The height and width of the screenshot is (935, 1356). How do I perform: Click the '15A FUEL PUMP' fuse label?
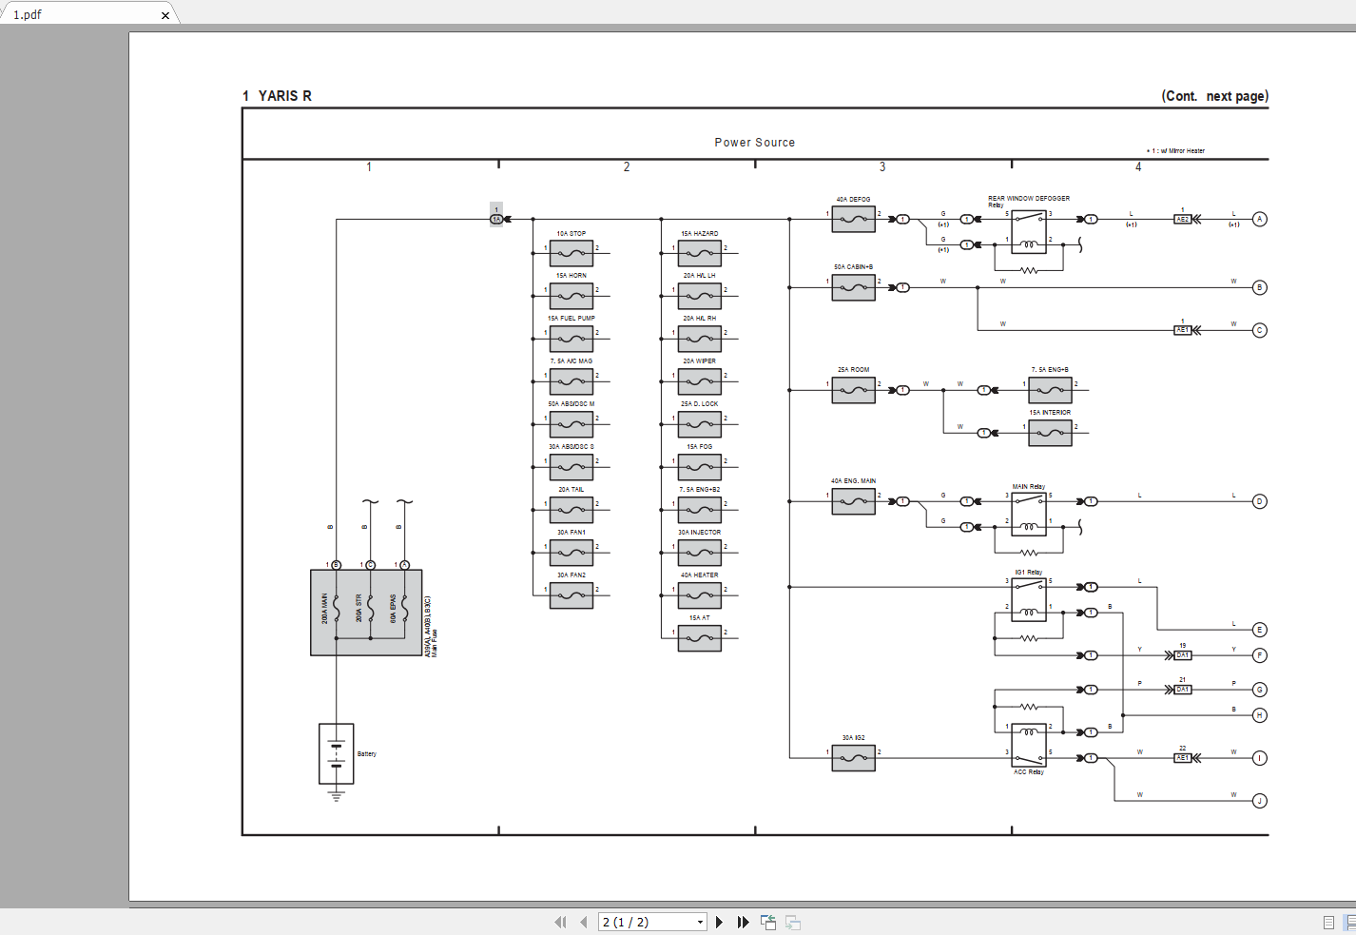coord(571,318)
